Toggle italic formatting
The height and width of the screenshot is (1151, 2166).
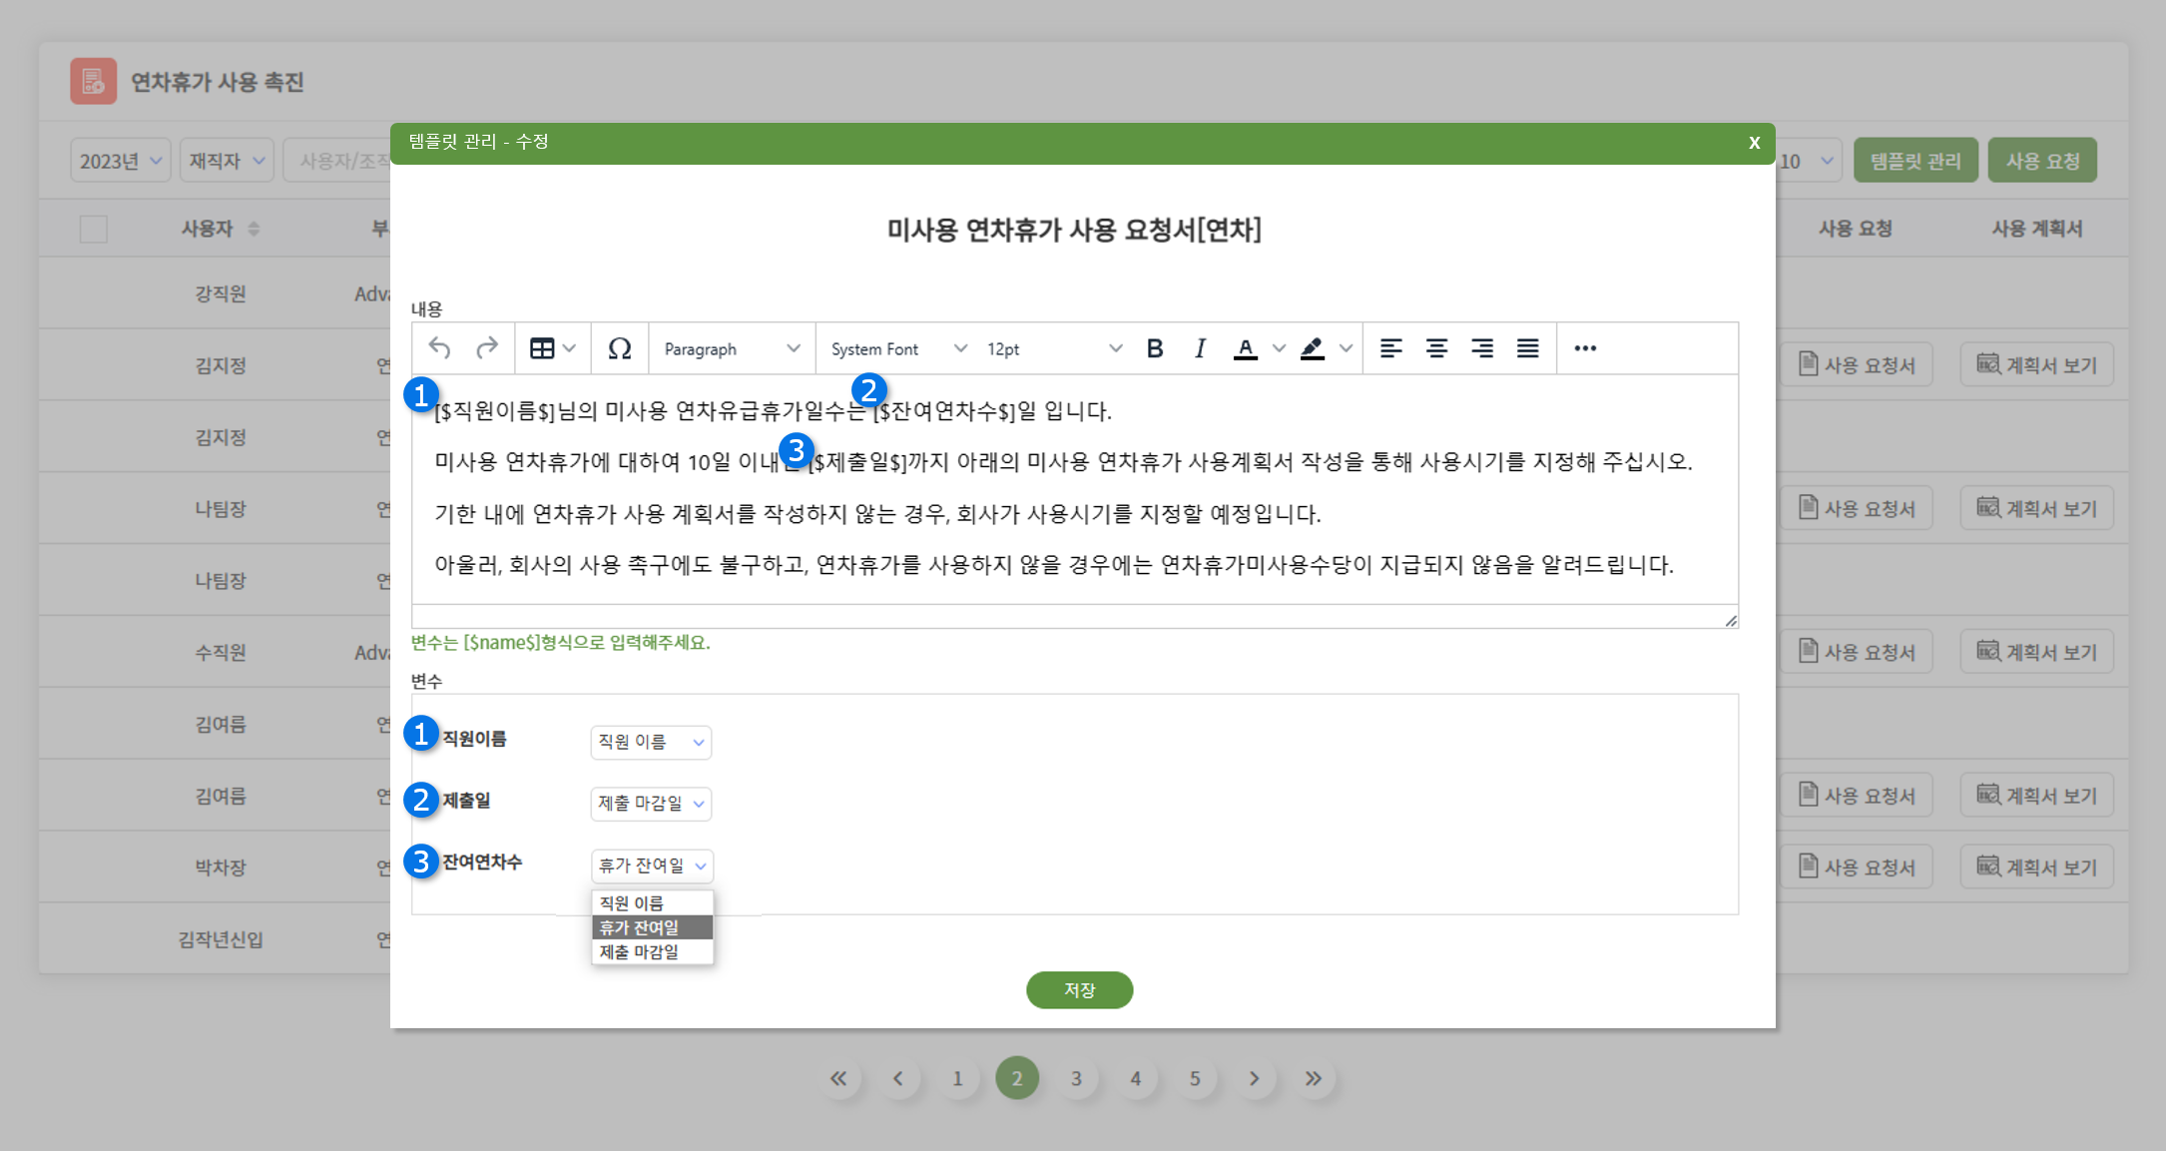tap(1200, 348)
